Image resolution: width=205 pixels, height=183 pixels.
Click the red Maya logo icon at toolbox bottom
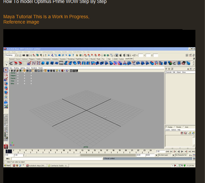point(6,147)
